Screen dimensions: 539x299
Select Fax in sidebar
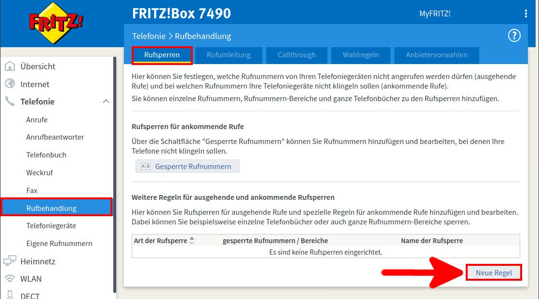point(32,191)
